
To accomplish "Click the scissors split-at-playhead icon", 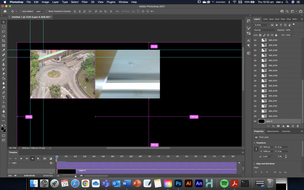I will coord(45,158).
